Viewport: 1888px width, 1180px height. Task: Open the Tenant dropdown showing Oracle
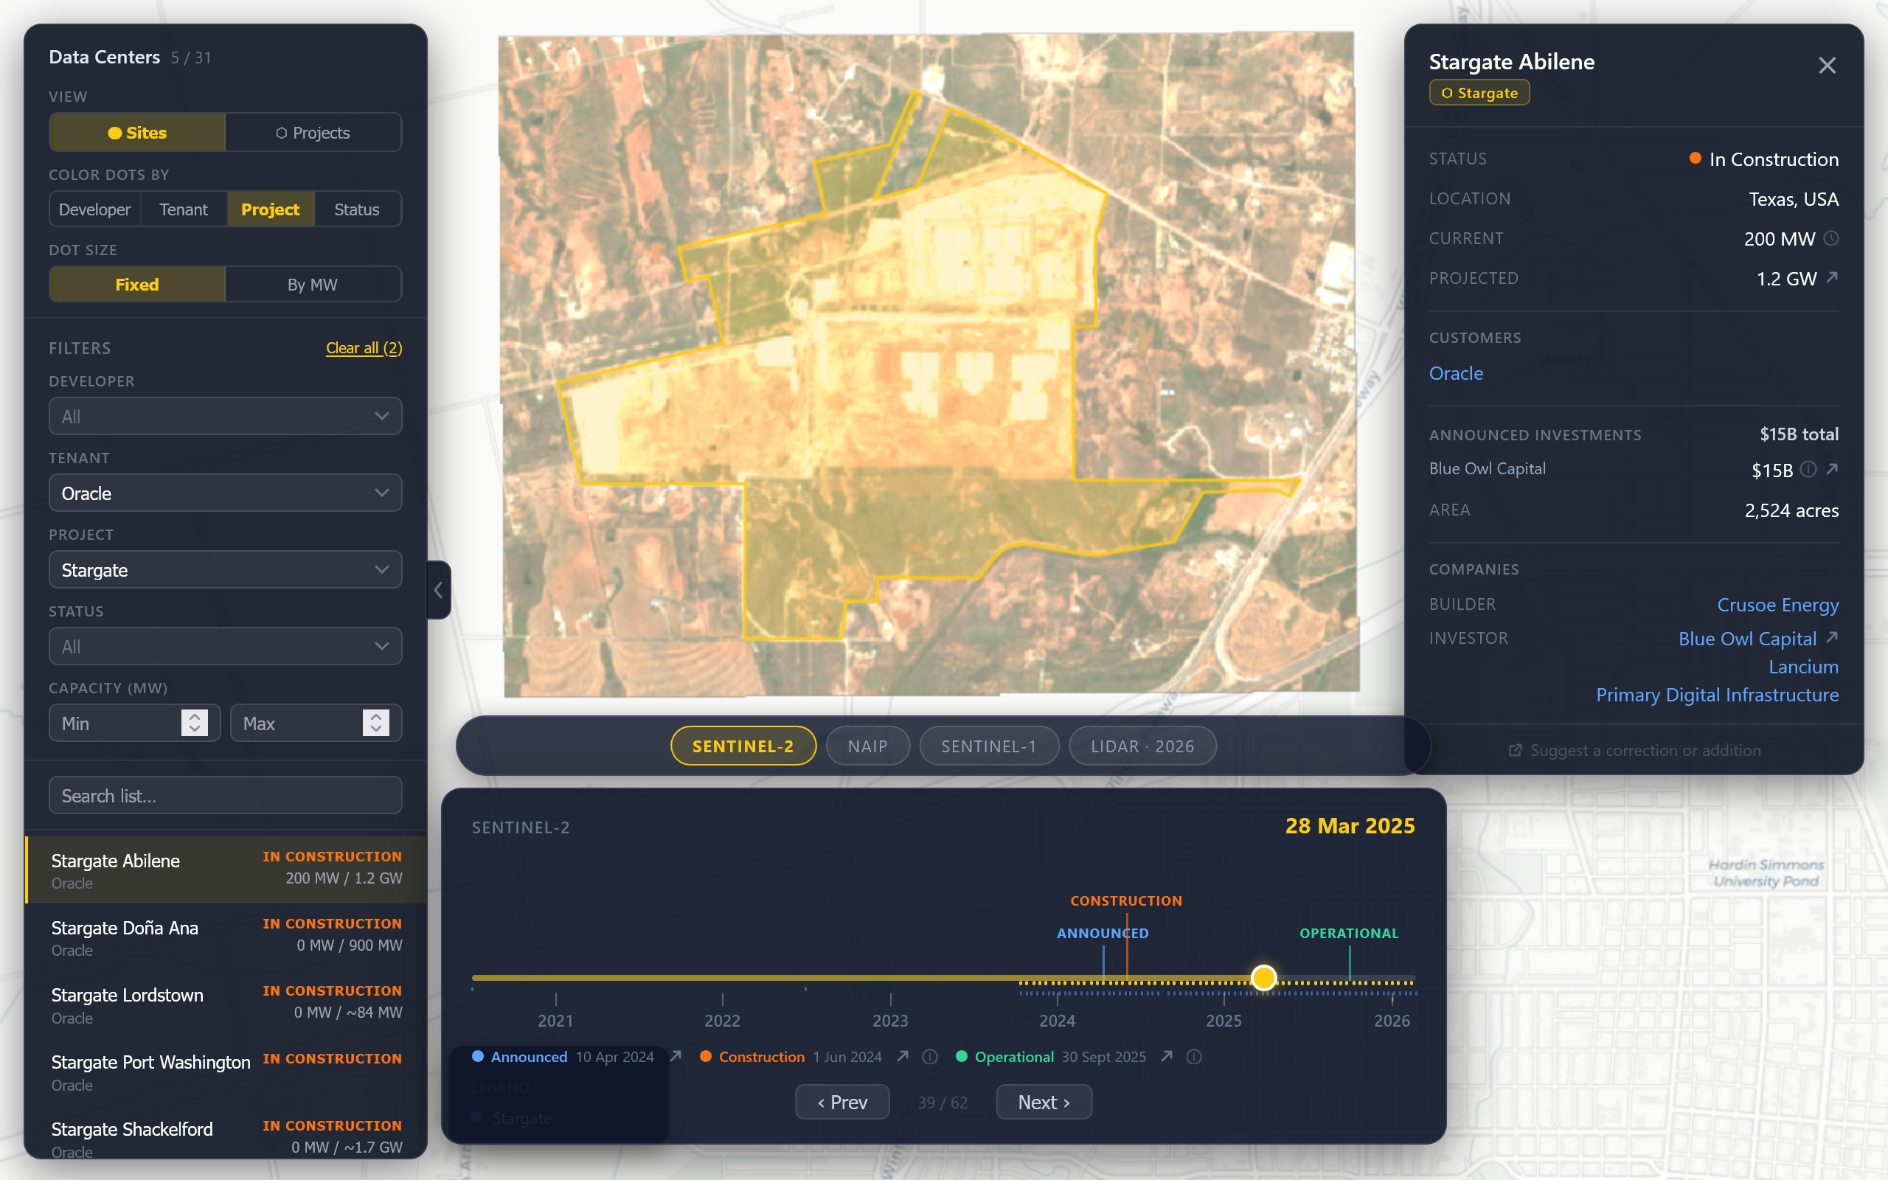click(x=225, y=493)
